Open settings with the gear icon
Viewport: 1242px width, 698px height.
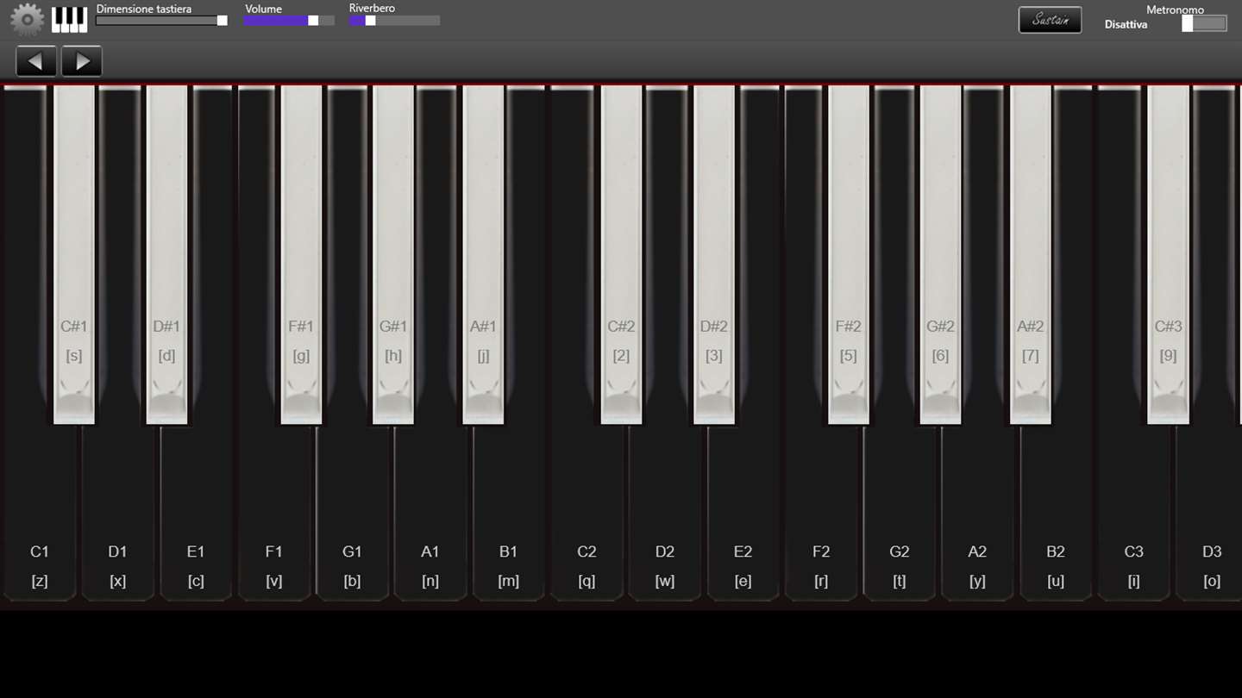pyautogui.click(x=27, y=19)
